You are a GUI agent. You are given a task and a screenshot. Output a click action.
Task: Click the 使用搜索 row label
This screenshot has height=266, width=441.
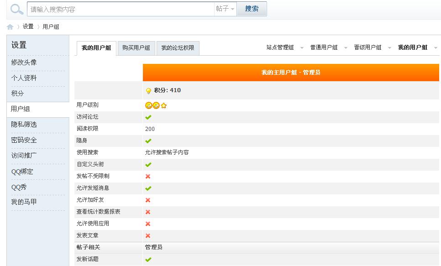click(88, 152)
